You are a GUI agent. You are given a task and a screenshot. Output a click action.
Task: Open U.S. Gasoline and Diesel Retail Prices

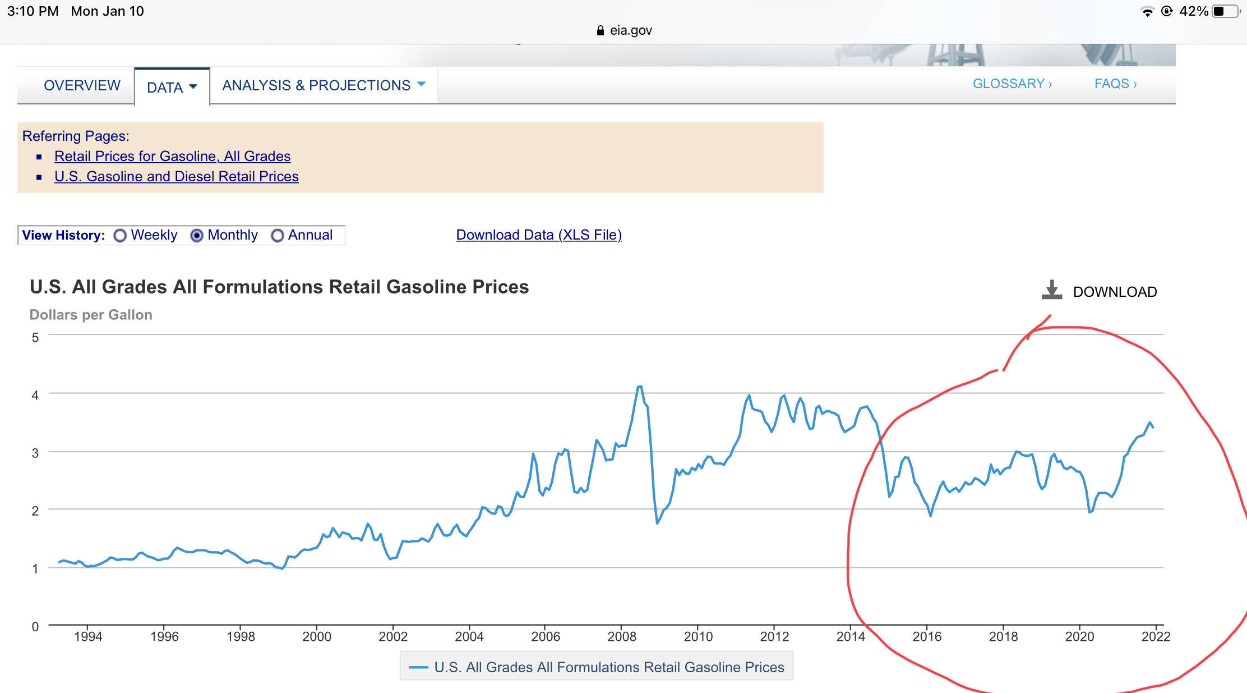coord(176,176)
